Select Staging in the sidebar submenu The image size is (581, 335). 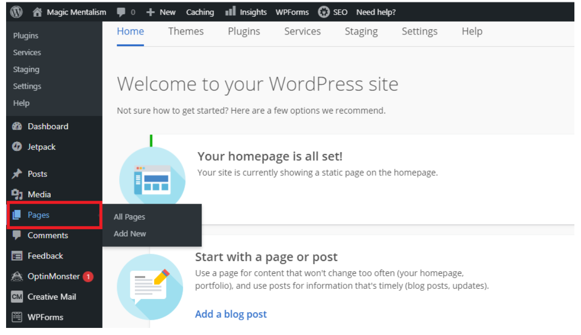click(26, 69)
